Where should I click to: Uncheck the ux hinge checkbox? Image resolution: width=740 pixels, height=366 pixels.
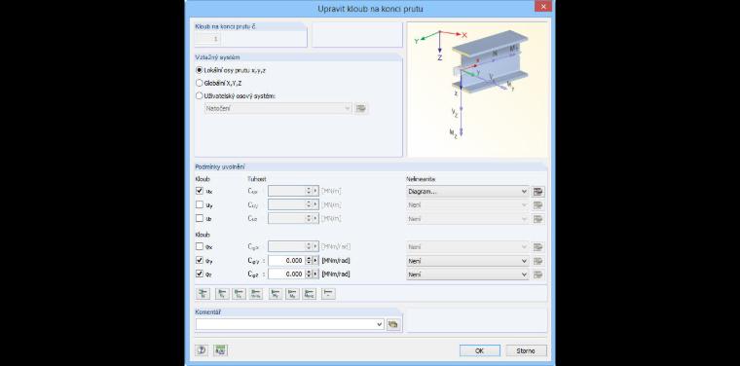tap(200, 191)
